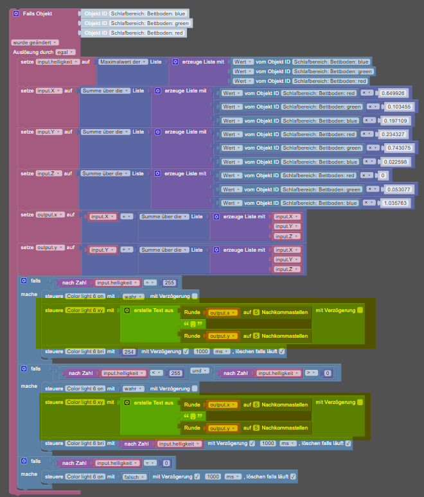This screenshot has height=497, width=424.
Task: Open Summe über die dropdown in setze input.Z row
Action: click(105, 173)
